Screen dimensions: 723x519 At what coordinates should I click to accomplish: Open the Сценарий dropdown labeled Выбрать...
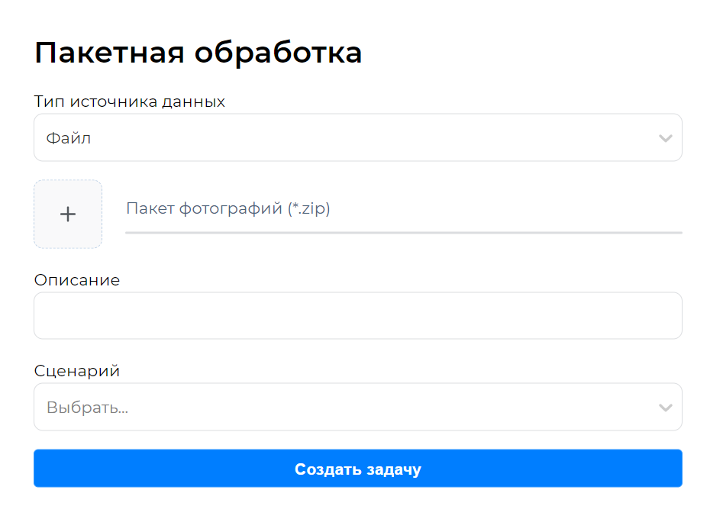click(x=358, y=407)
